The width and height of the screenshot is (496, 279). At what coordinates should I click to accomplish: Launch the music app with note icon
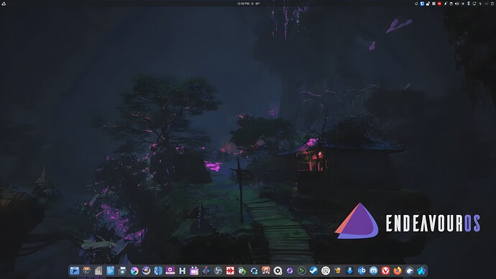(266, 271)
